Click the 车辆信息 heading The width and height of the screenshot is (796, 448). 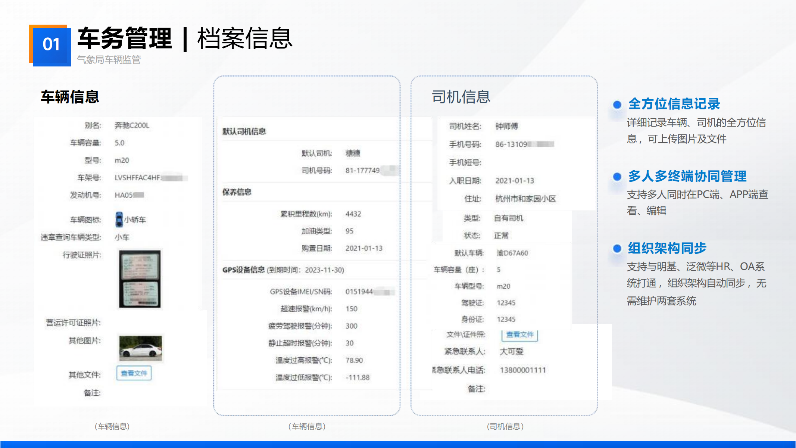[70, 97]
